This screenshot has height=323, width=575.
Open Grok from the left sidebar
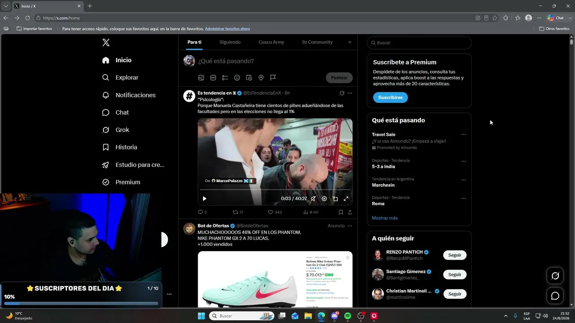(x=116, y=130)
